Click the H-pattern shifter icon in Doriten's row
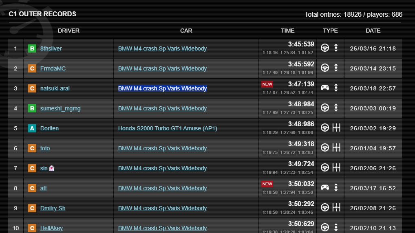 (x=336, y=128)
